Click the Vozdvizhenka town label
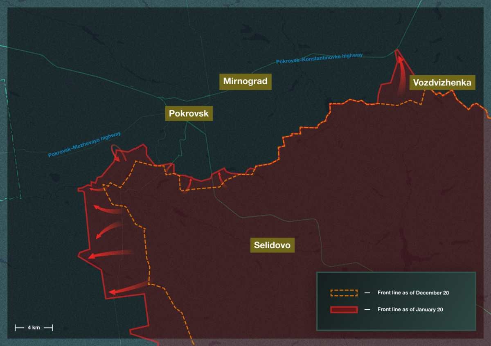The height and width of the screenshot is (346, 491). (x=442, y=83)
